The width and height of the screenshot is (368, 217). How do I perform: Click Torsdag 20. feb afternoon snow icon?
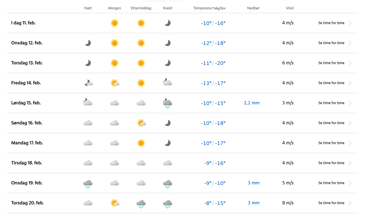click(x=141, y=203)
